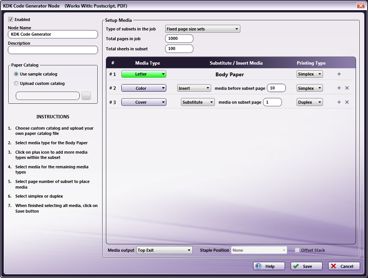Viewport: 368px width, 278px height.
Task: Click the Total pages in job field
Action: click(x=179, y=38)
